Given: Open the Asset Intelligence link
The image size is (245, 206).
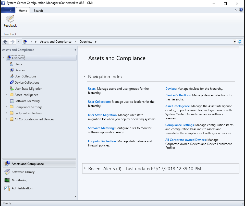Looking at the screenshot, I should pyautogui.click(x=178, y=106).
